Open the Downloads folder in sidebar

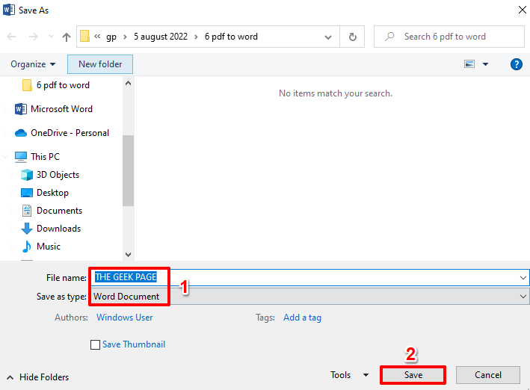pyautogui.click(x=58, y=229)
